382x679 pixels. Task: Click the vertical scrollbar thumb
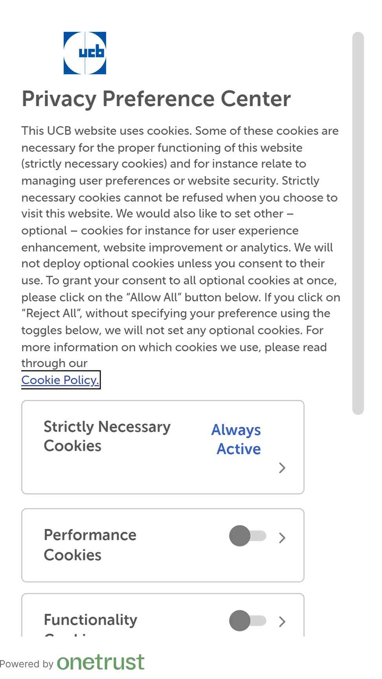point(358,223)
